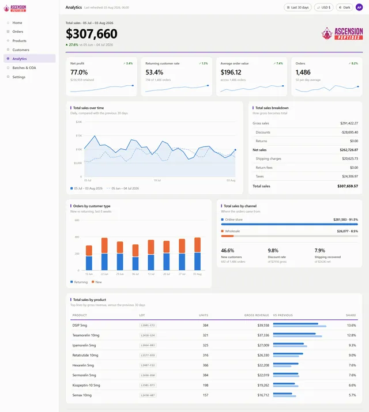The height and width of the screenshot is (412, 369).
Task: Click the Orders icon in the sidebar
Action: pyautogui.click(x=8, y=32)
